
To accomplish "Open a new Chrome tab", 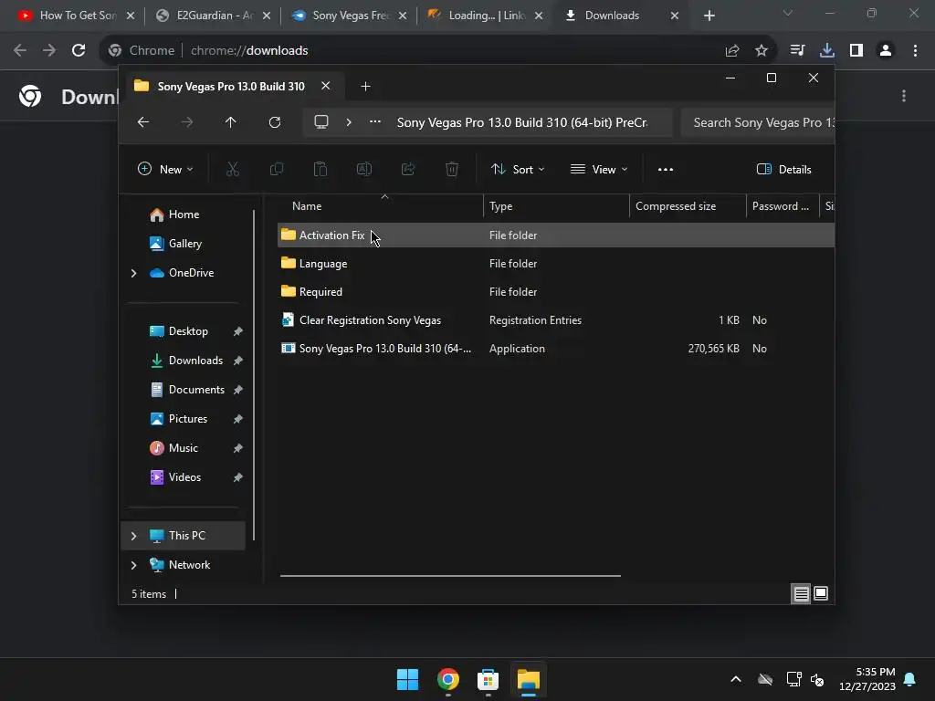I will tap(709, 16).
